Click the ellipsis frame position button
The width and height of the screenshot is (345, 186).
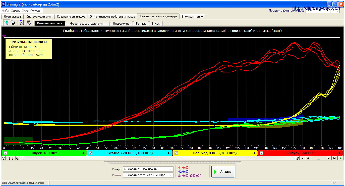(x=318, y=158)
